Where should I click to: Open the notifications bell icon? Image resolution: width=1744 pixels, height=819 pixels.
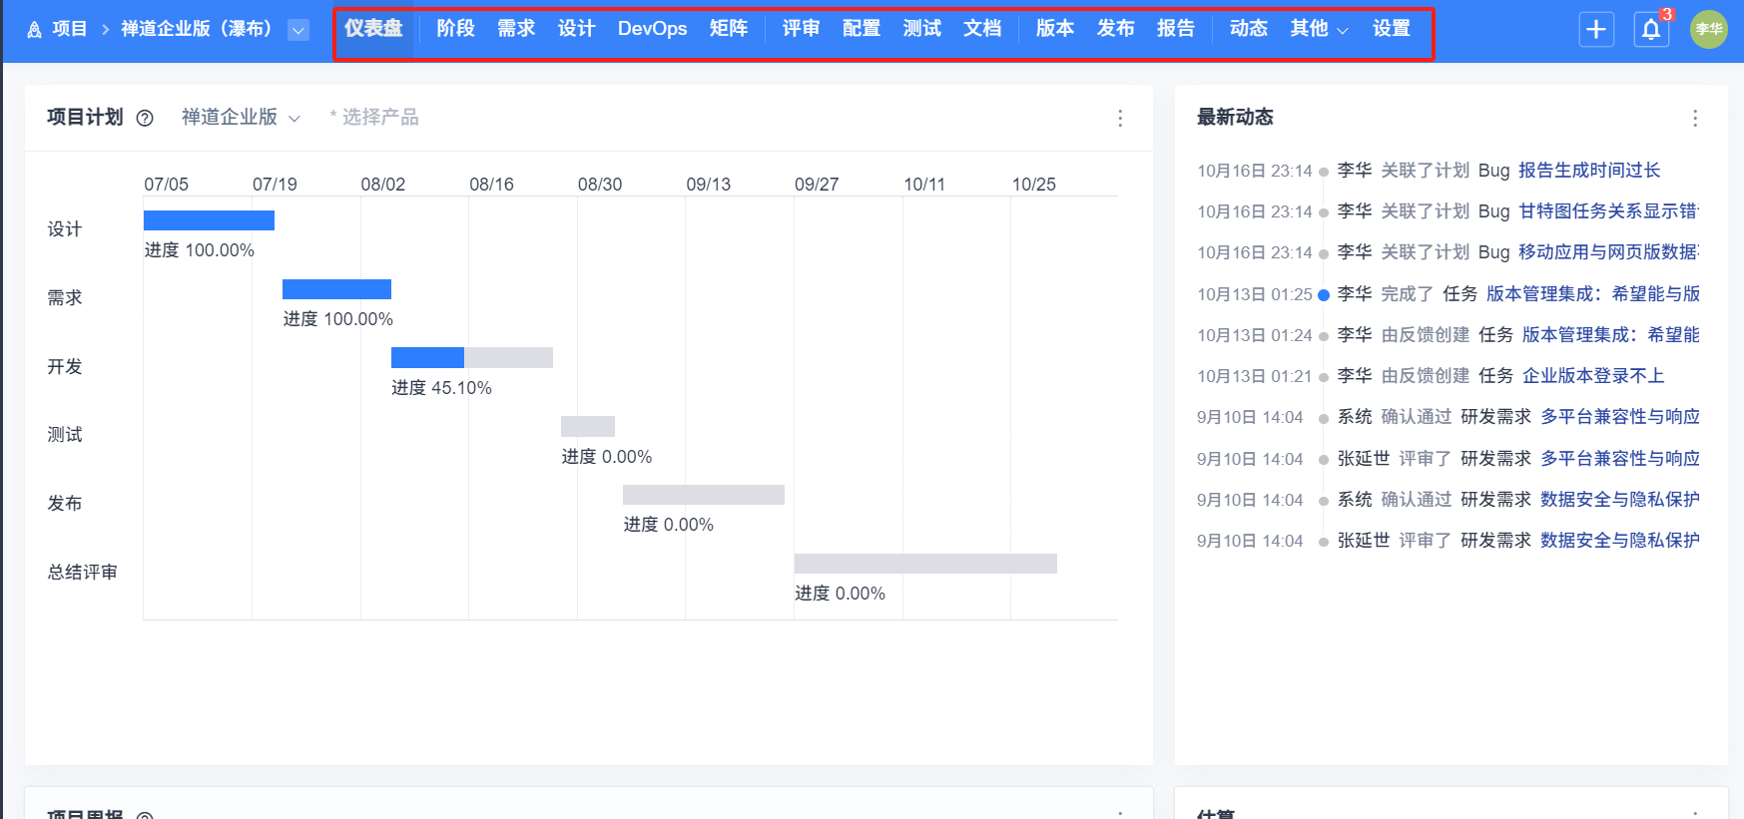coord(1651,30)
